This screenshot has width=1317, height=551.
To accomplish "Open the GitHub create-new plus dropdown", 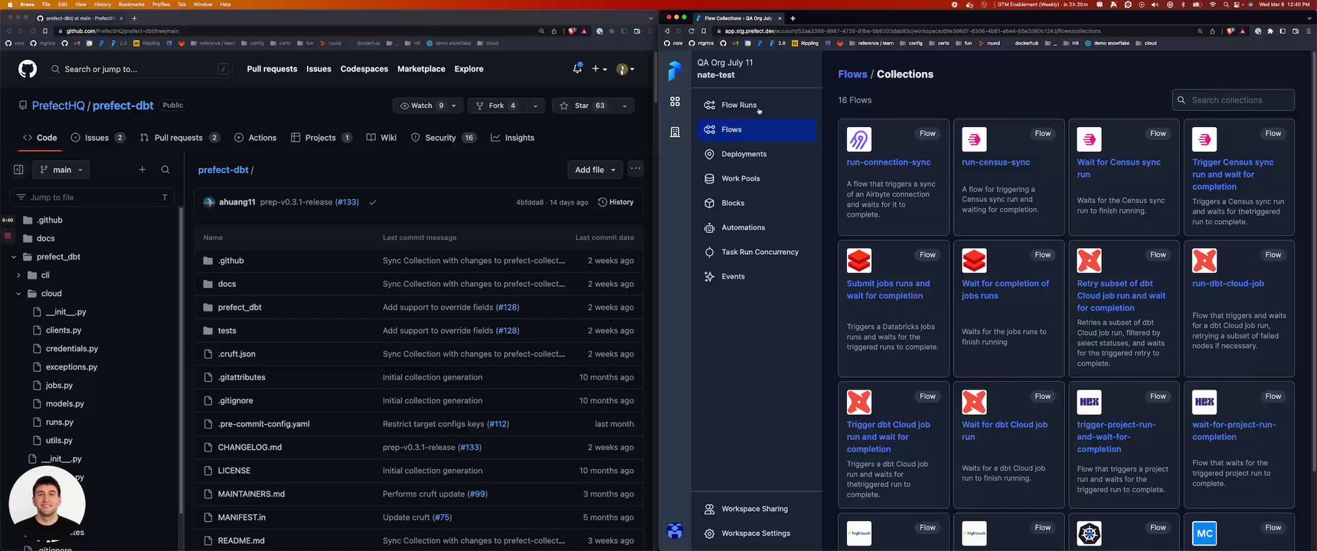I will 599,69.
